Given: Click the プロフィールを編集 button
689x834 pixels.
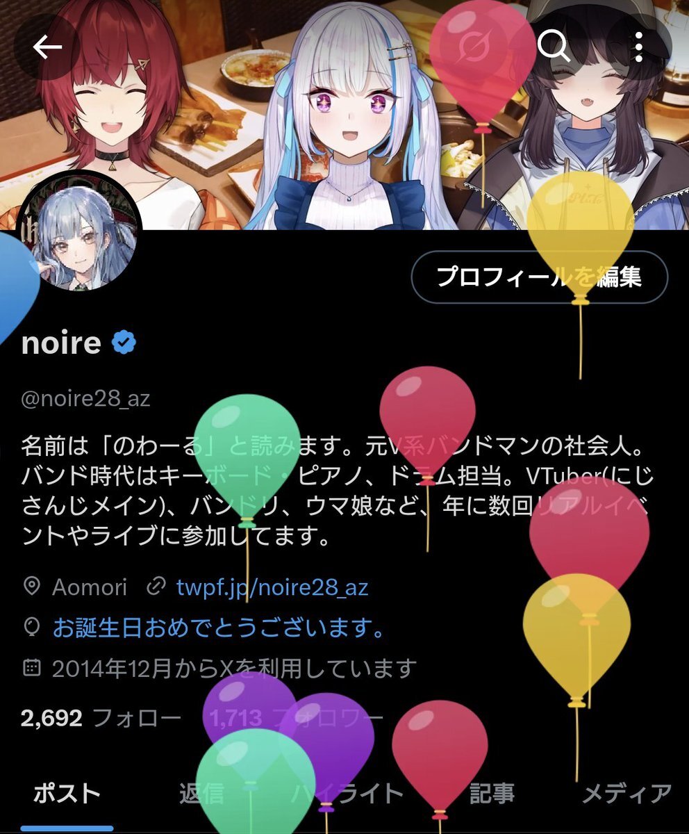Looking at the screenshot, I should pyautogui.click(x=540, y=277).
